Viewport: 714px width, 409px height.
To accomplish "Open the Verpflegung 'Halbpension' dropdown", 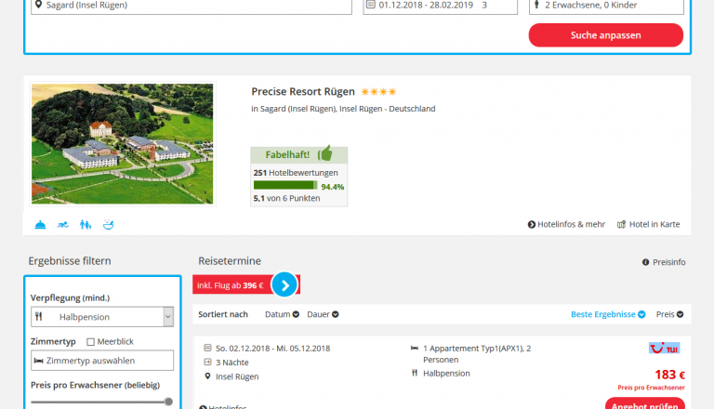I will 102,317.
